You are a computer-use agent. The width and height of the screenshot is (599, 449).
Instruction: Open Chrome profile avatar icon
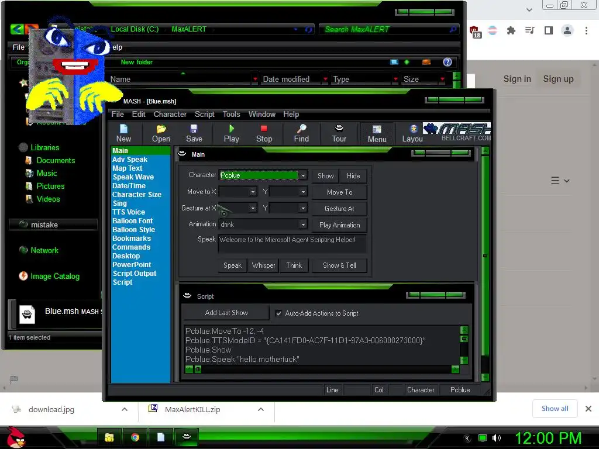(567, 30)
